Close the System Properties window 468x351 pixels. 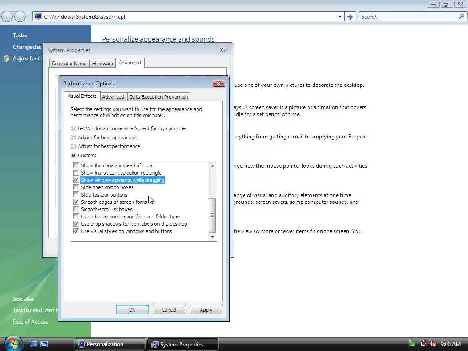(x=223, y=50)
